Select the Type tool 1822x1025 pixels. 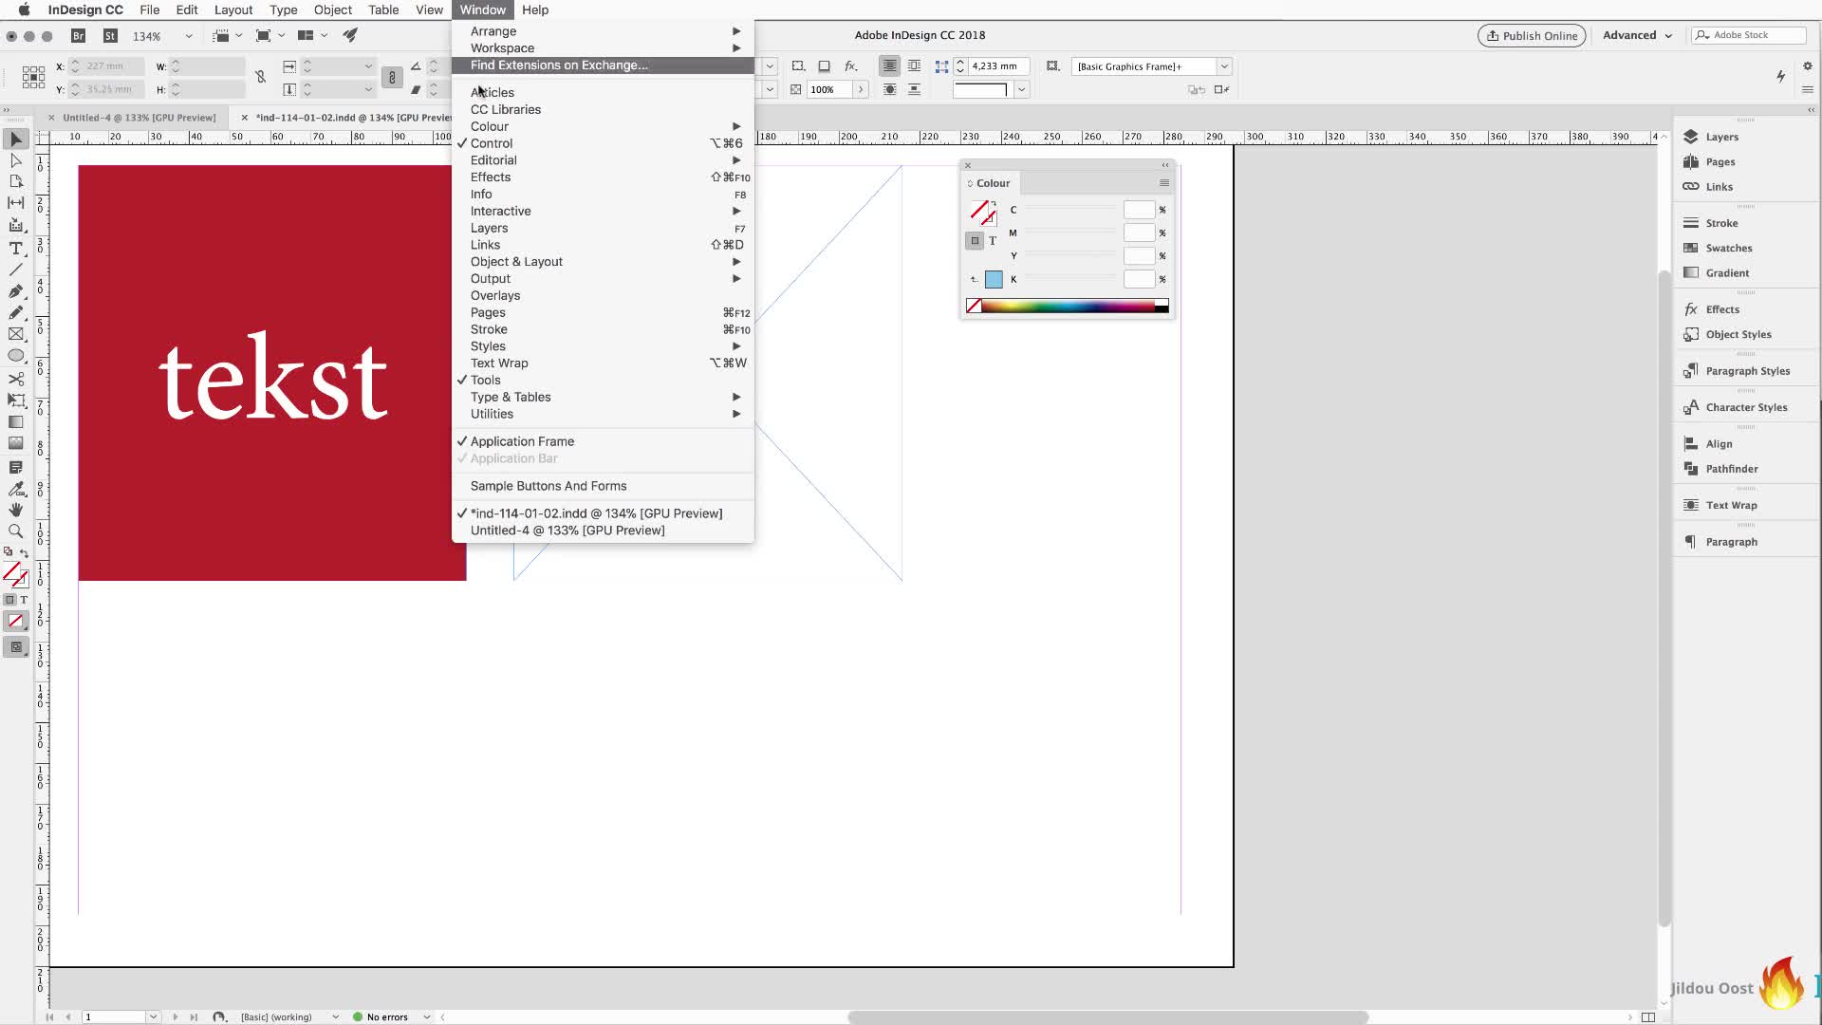16,248
